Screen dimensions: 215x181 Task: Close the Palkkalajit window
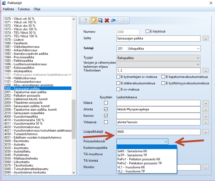[x=211, y=3]
